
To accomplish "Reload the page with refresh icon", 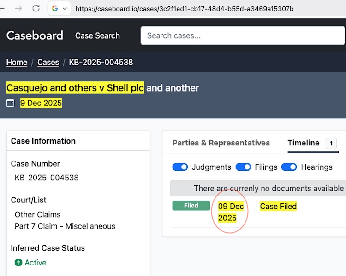I will point(36,8).
